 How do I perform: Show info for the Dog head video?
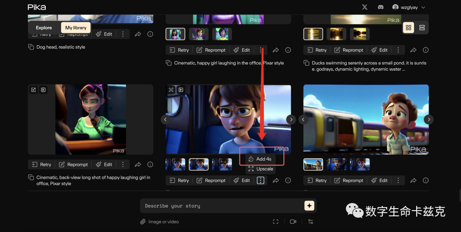click(150, 34)
